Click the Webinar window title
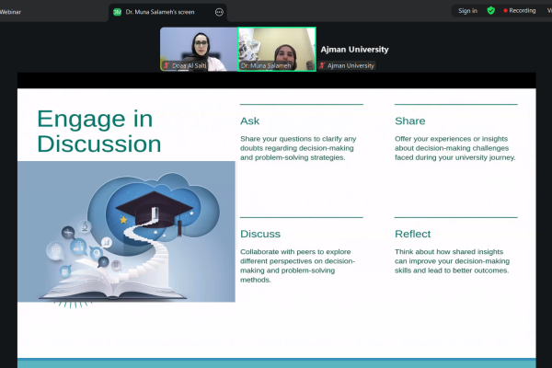This screenshot has width=552, height=368. point(11,11)
